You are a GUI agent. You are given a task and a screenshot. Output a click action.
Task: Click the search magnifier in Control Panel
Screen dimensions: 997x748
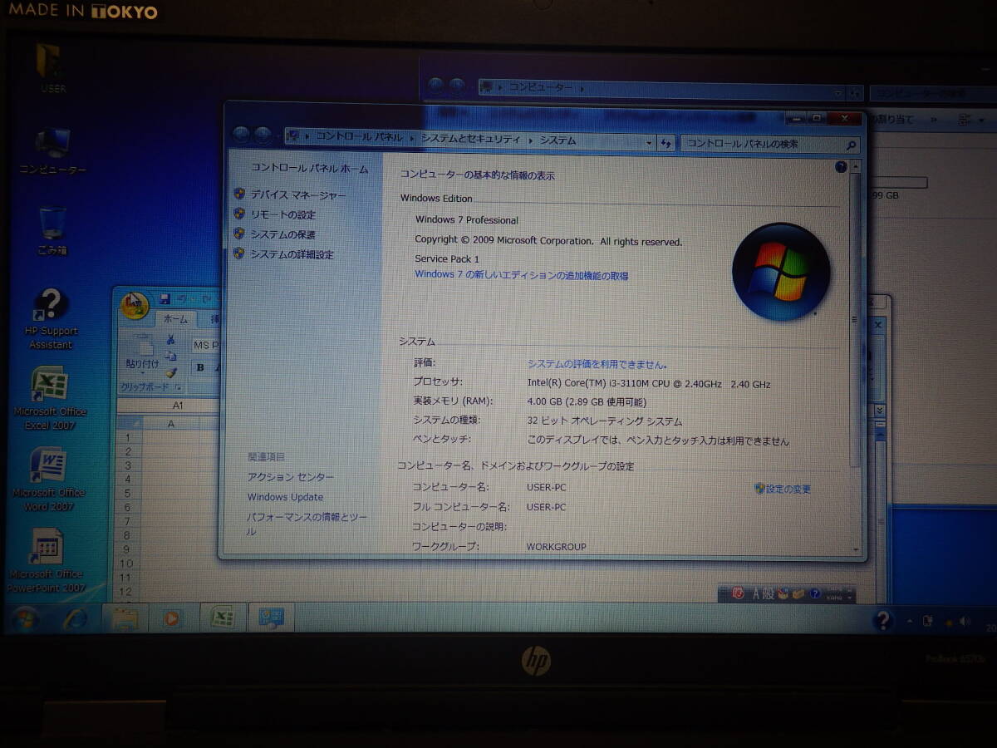[851, 145]
